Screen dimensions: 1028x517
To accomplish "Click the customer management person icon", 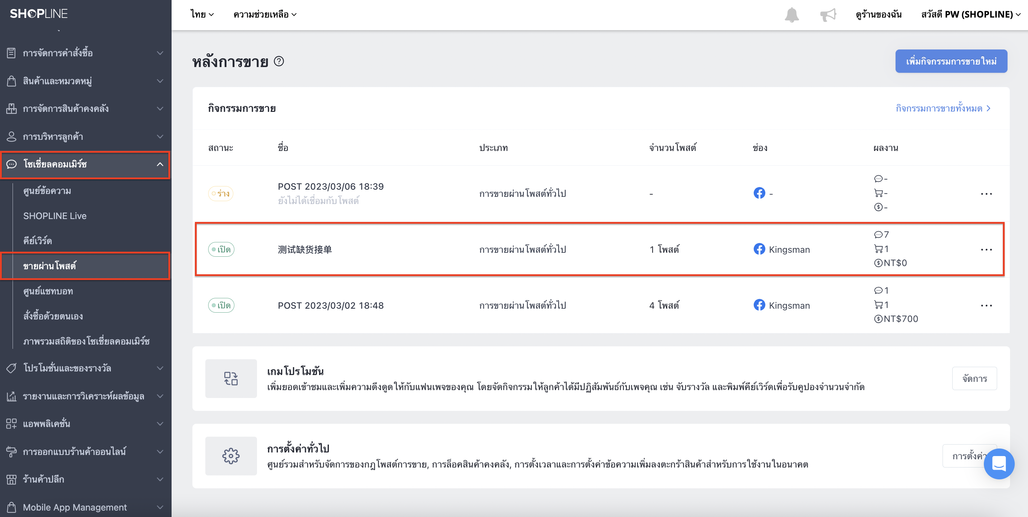I will click(x=11, y=136).
